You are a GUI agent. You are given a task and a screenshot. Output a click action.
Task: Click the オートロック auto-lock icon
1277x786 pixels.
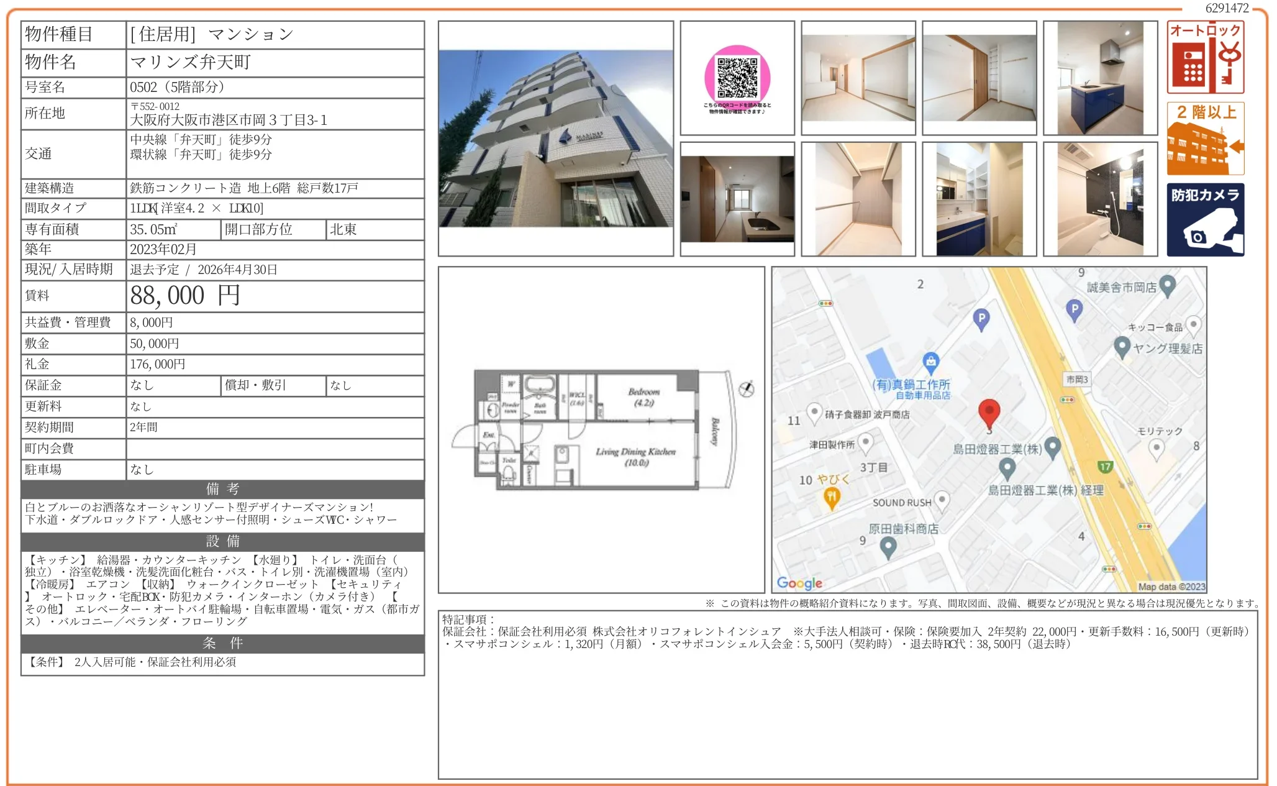(x=1204, y=57)
